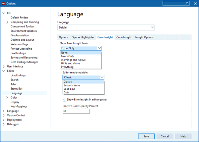
Task: Switch to the Syntax Highlighter tab
Action: pyautogui.click(x=83, y=37)
